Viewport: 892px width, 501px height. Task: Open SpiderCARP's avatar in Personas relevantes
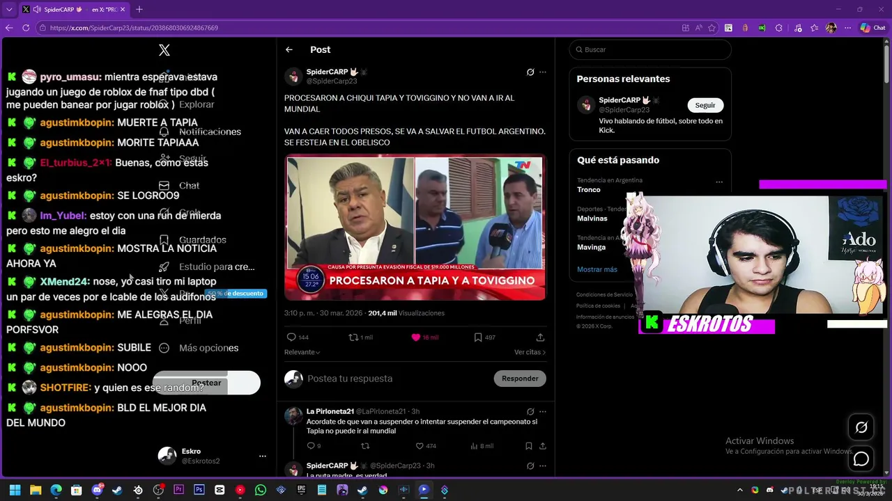tap(586, 106)
